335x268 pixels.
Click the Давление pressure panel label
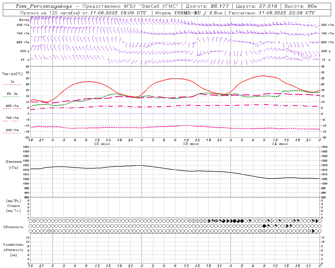[x=14, y=162]
